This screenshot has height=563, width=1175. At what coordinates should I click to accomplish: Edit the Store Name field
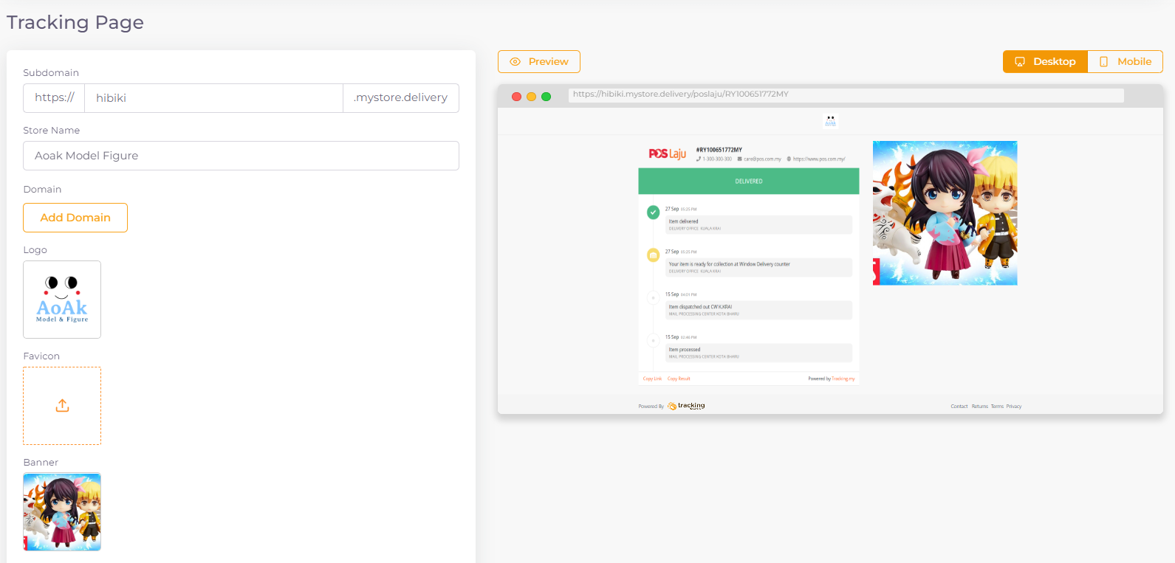(x=241, y=156)
